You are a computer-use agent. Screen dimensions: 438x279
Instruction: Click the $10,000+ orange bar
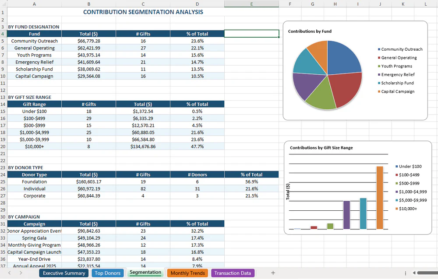click(x=378, y=197)
